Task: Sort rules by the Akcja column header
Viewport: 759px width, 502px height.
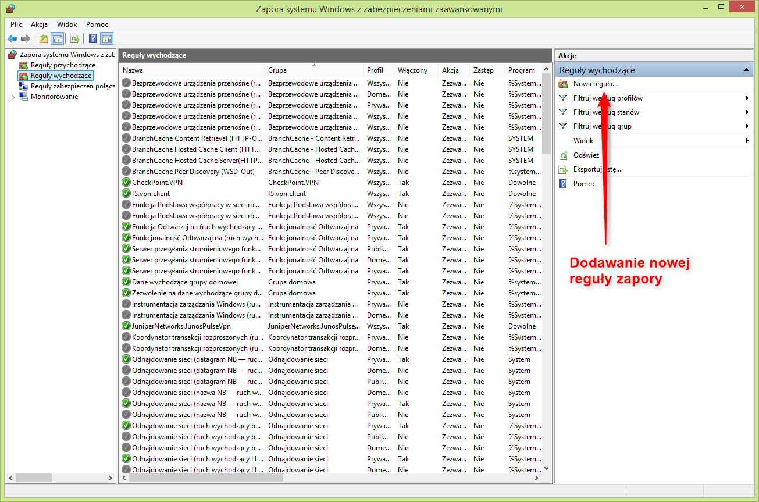Action: click(454, 70)
